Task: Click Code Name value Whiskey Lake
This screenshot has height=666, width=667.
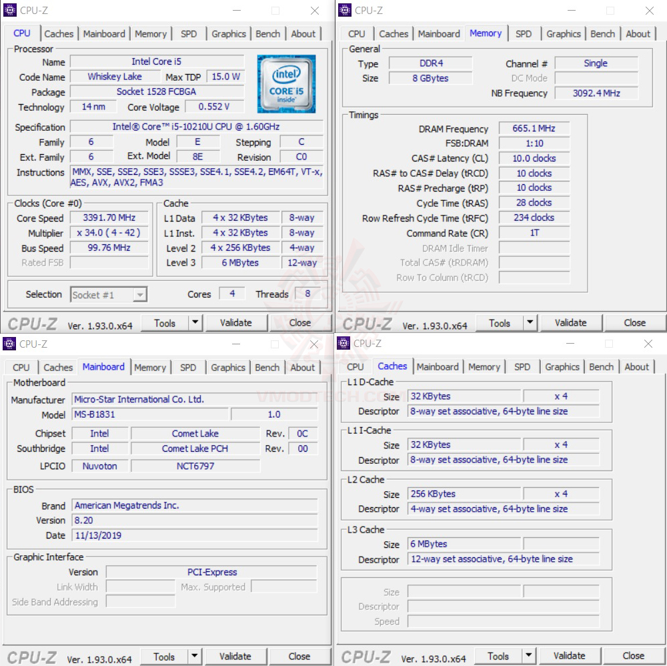Action: 115,76
